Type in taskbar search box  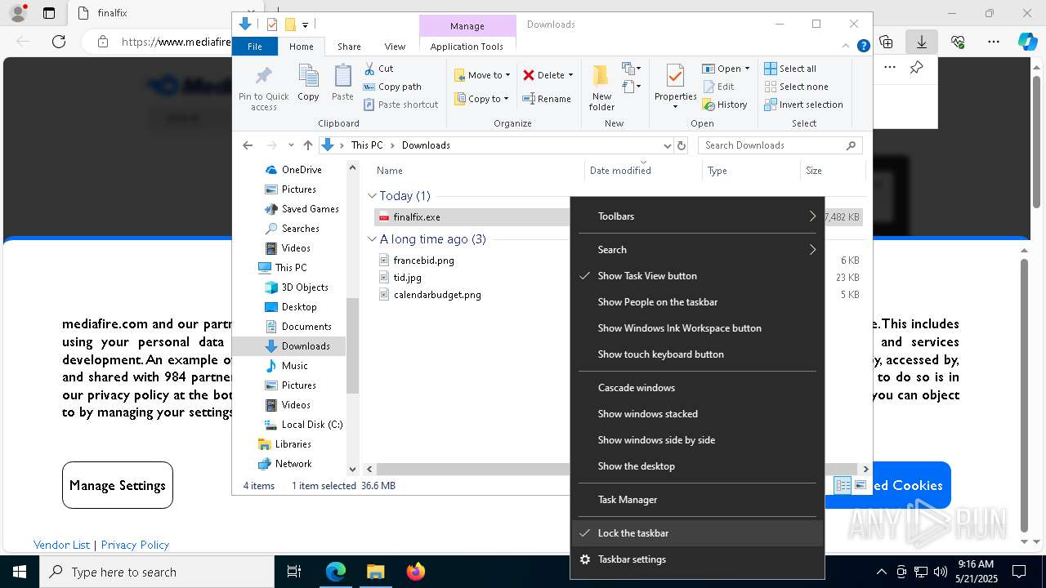click(157, 572)
